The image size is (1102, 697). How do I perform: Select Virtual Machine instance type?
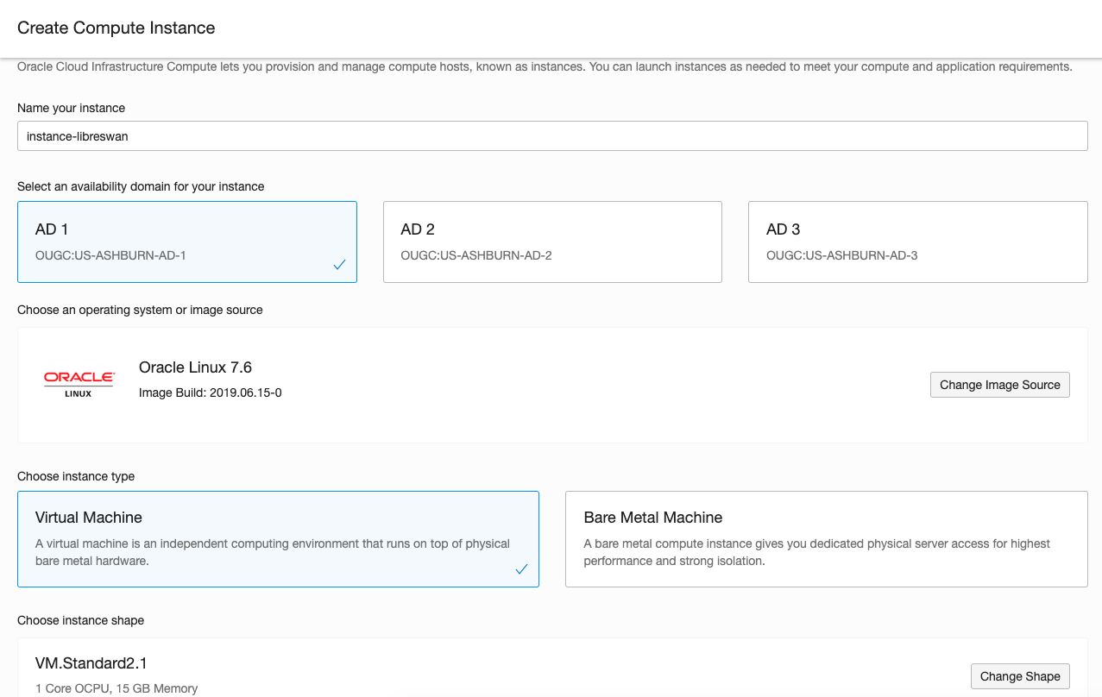click(x=278, y=539)
